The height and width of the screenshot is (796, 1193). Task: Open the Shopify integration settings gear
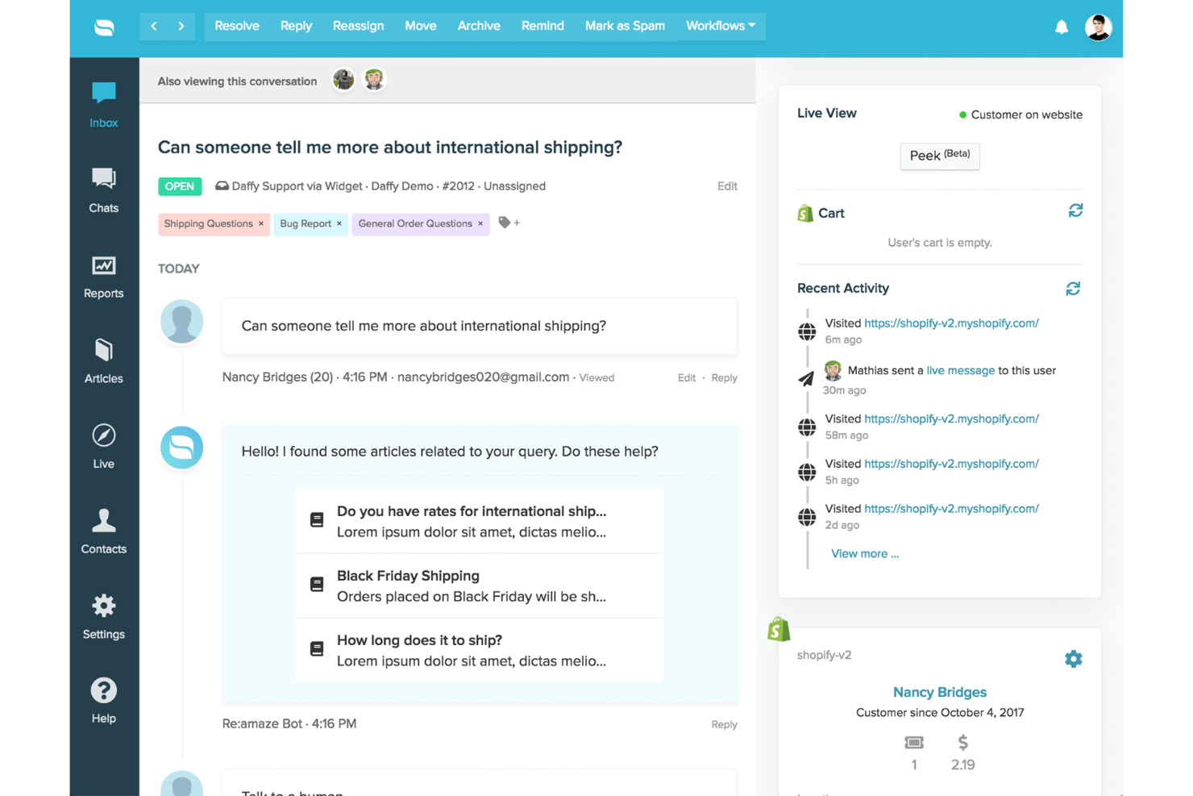(x=1074, y=659)
